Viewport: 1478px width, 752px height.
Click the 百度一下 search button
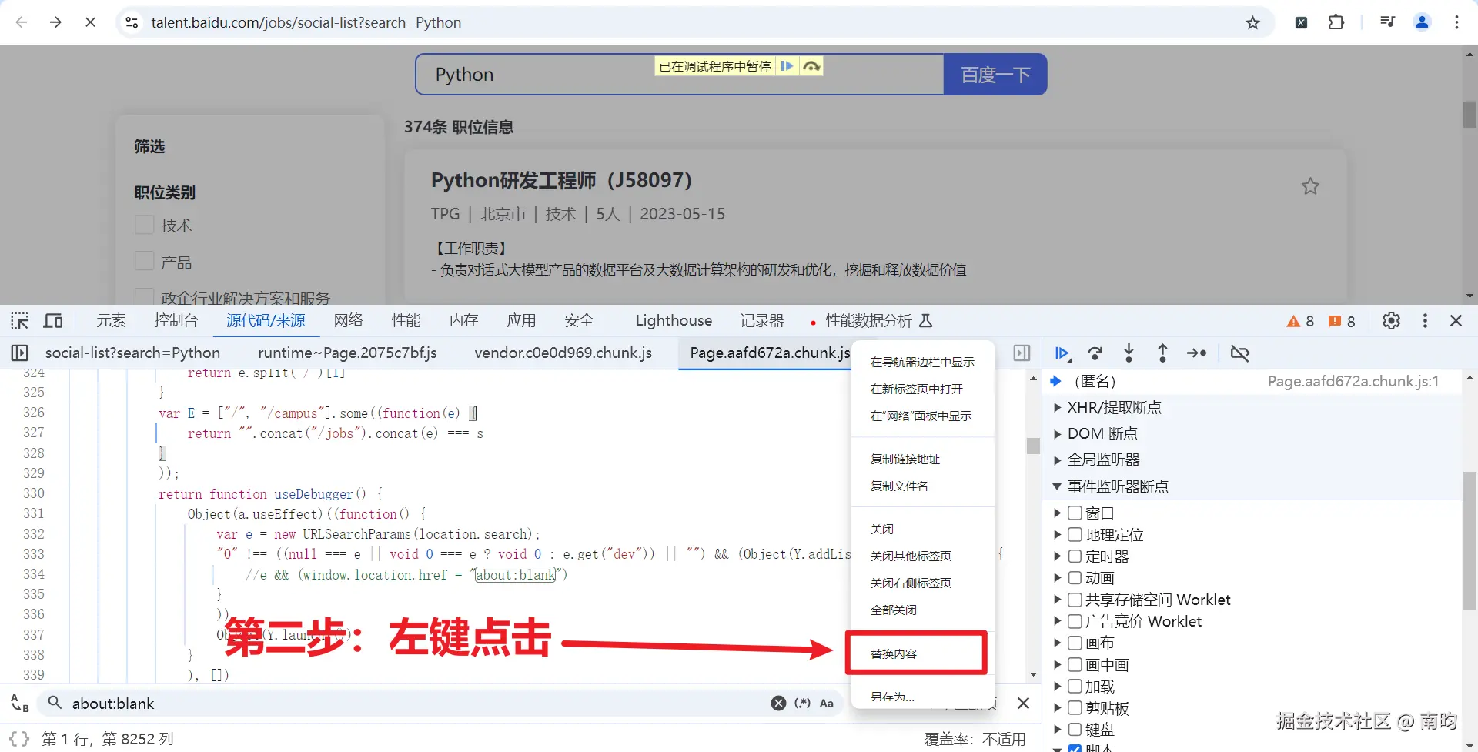click(995, 74)
